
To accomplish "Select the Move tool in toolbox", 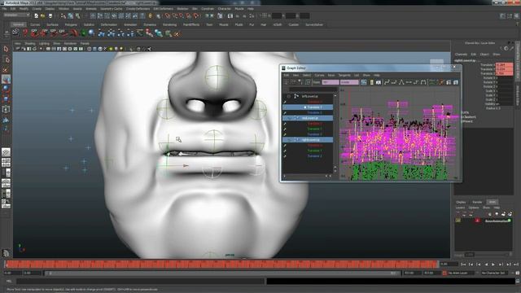I will [6, 79].
